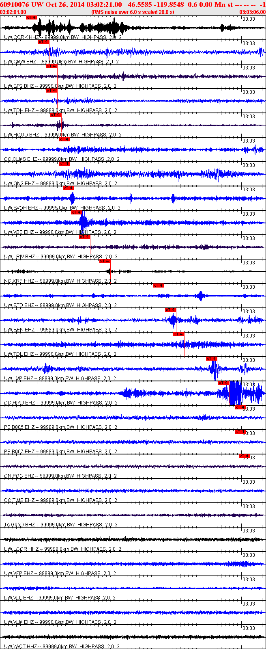Click the pick flag on NC KRP trace
Screen dimensions: 266x649
pos(105,261)
